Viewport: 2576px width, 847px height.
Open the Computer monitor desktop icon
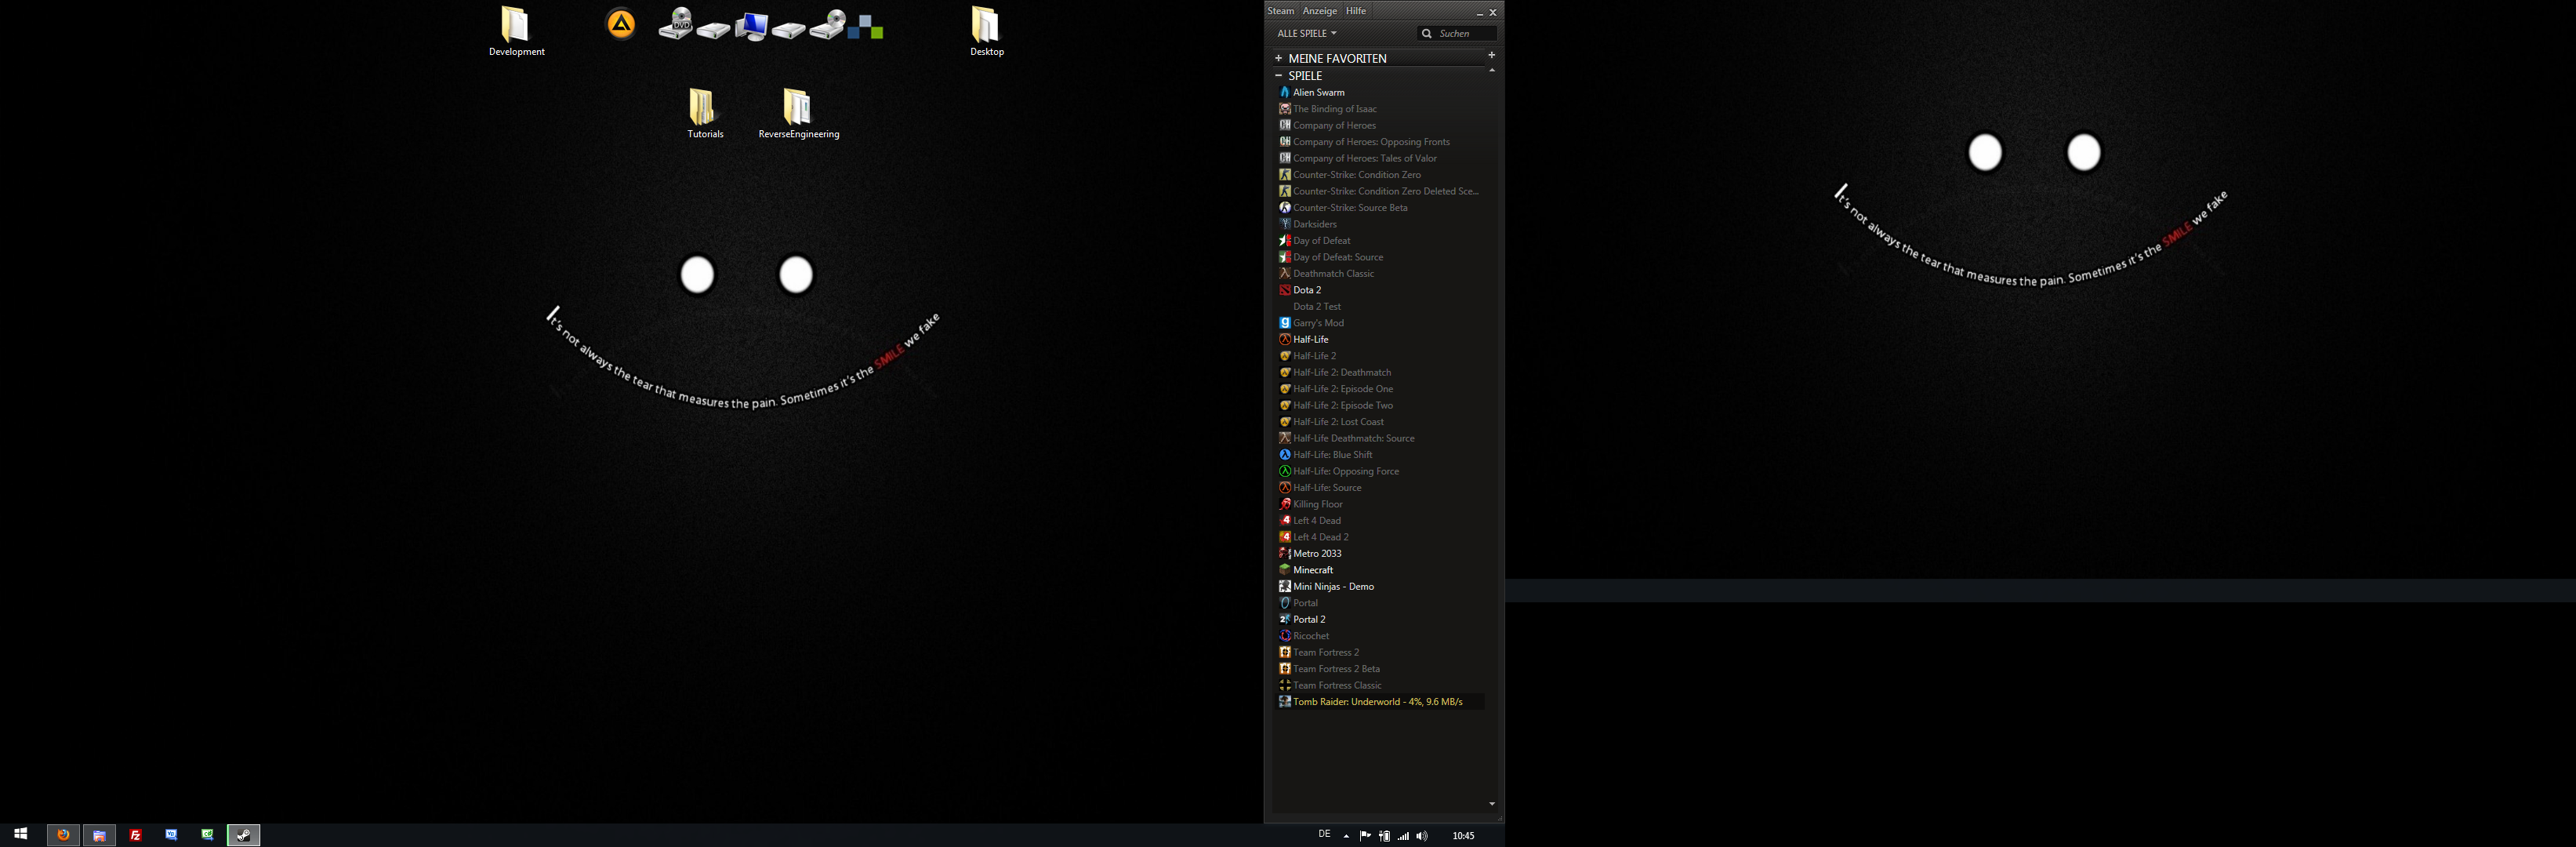751,26
